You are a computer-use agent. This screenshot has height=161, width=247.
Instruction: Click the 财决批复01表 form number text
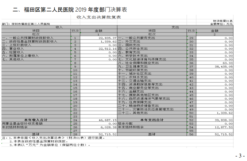(223, 21)
